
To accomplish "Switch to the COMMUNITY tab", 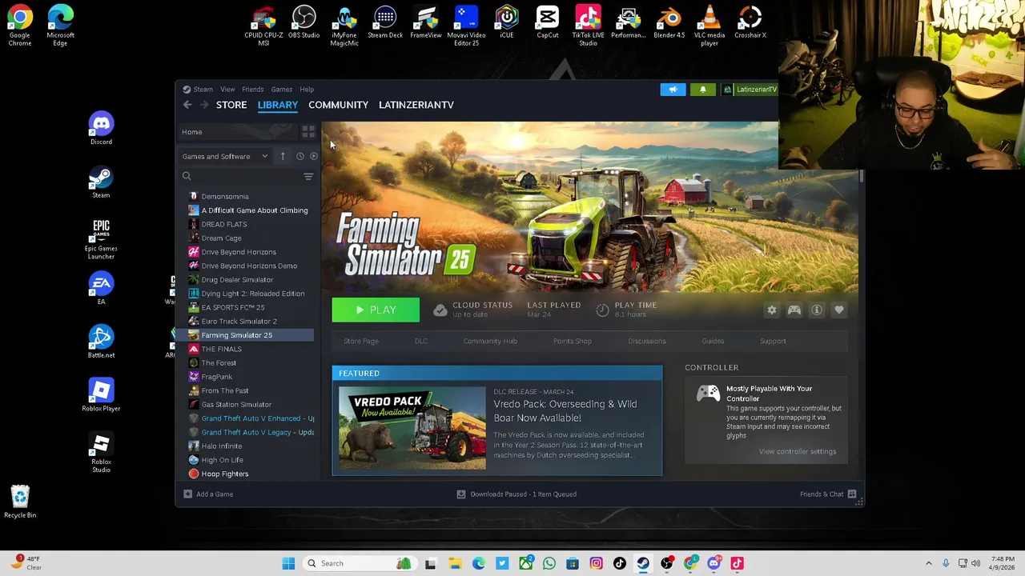I will (x=338, y=105).
